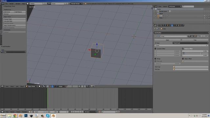Click the Windows Start button
210x118 pixels.
click(x=3, y=116)
